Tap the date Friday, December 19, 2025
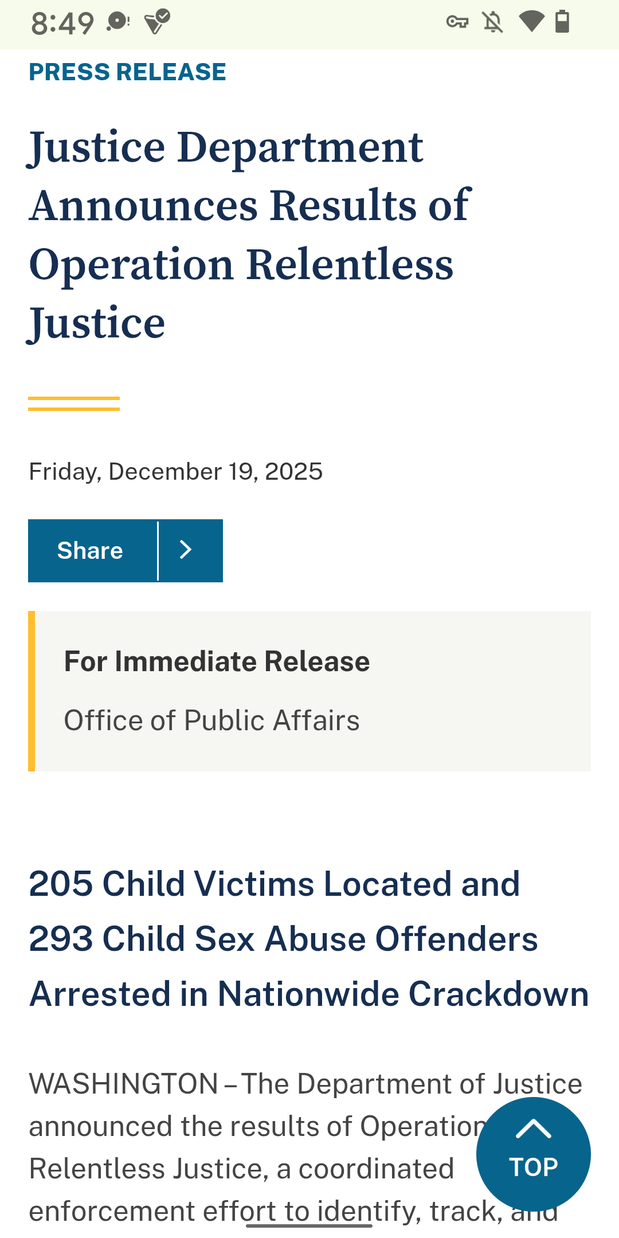 (175, 472)
